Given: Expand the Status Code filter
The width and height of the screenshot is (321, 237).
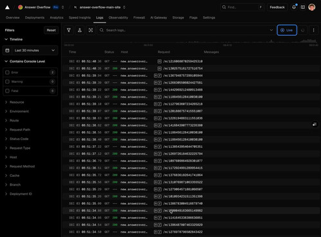Looking at the screenshot, I should point(17,139).
